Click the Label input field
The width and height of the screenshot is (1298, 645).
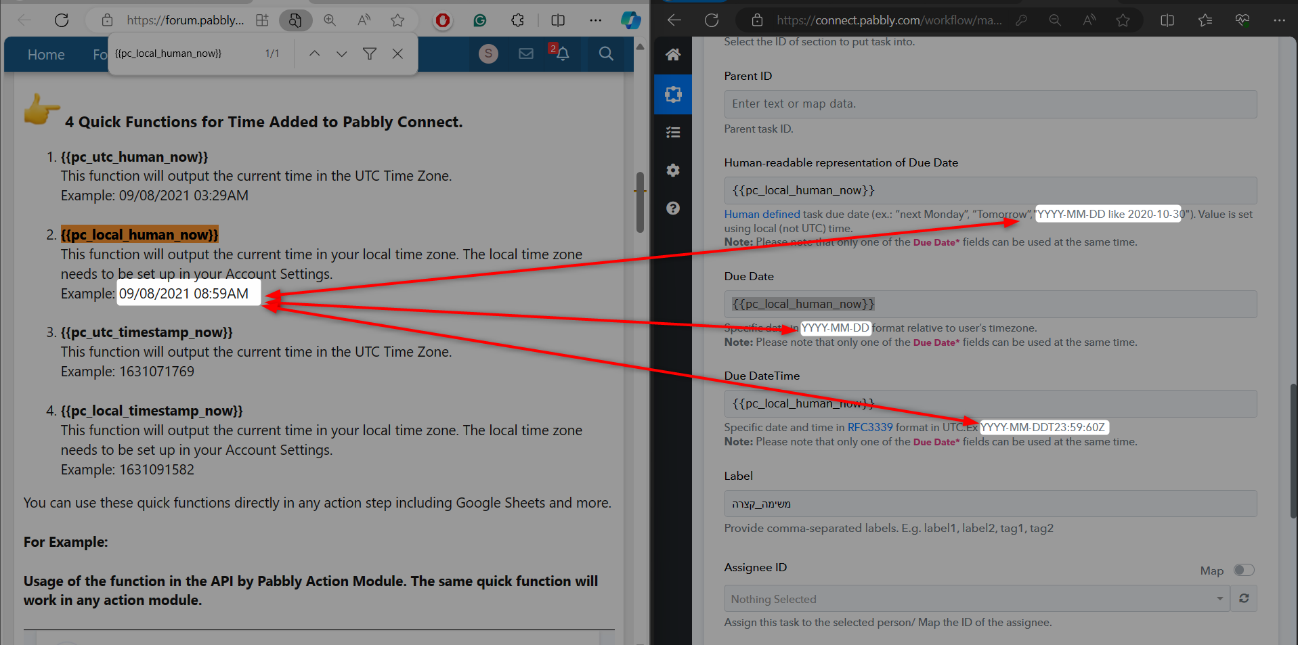(991, 504)
